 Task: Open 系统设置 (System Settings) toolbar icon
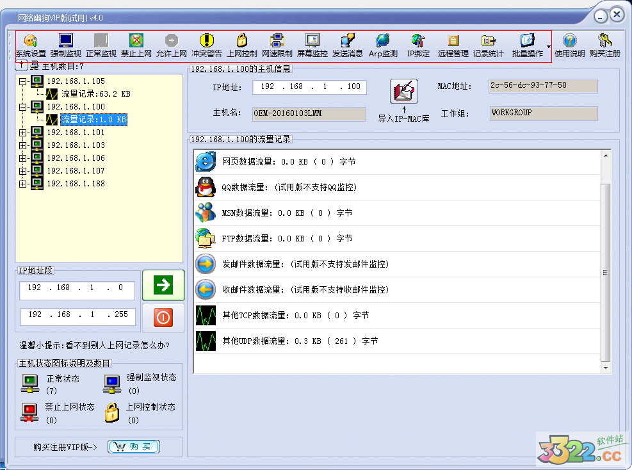tap(31, 45)
